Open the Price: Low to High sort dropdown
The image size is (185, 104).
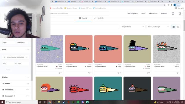point(158,27)
